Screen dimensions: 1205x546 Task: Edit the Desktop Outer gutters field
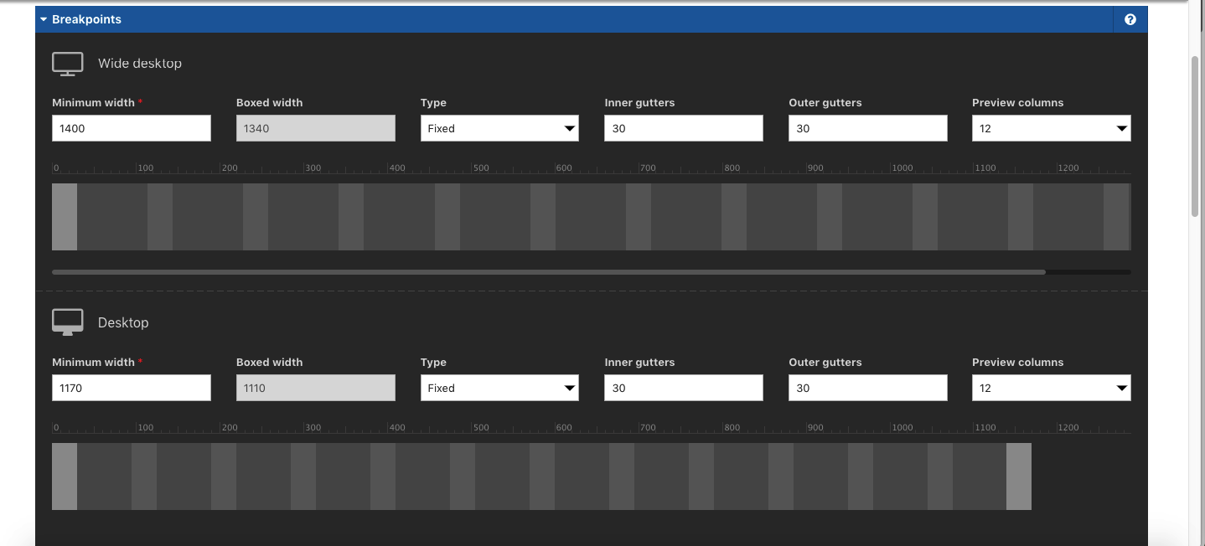(x=867, y=388)
